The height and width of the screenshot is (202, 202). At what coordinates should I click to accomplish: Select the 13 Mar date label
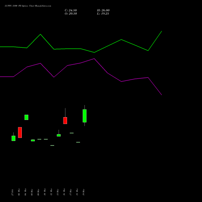(58, 192)
